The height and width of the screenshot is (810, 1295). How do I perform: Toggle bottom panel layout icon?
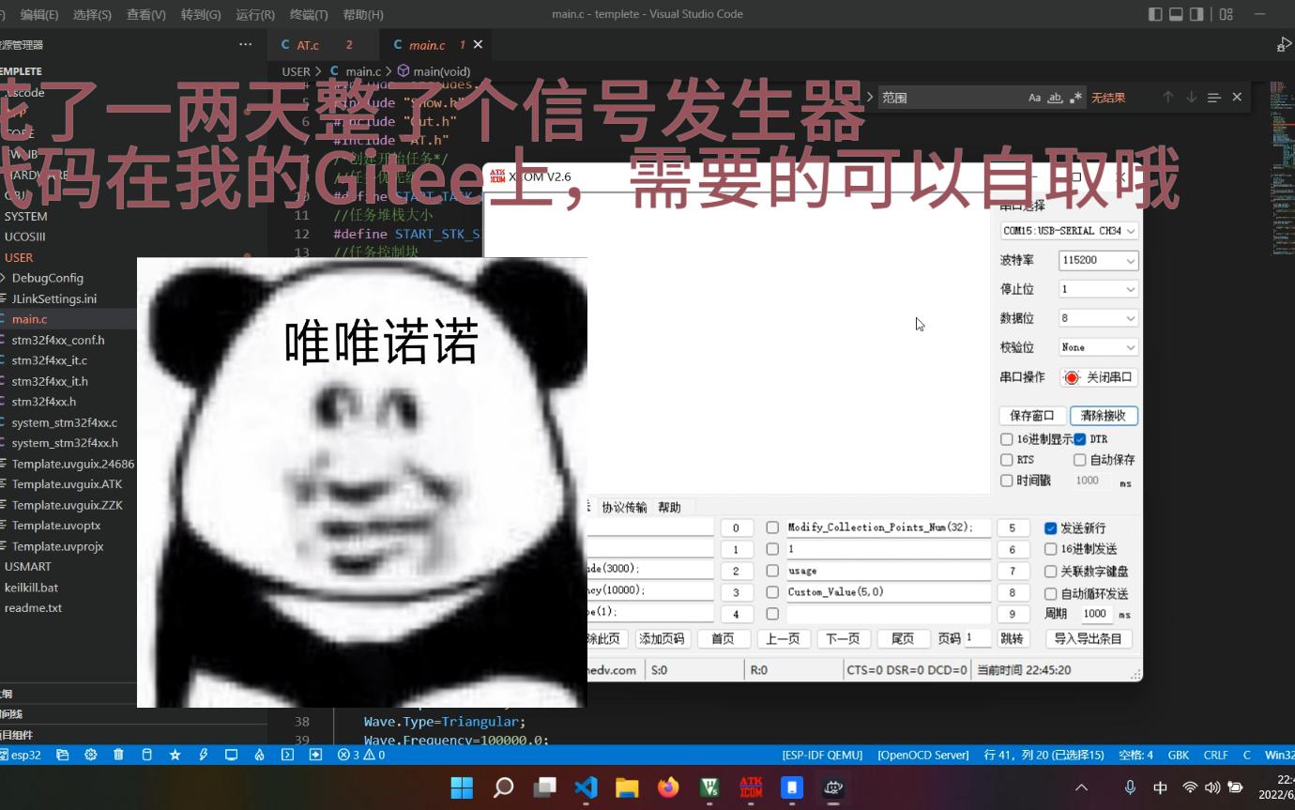tap(1176, 14)
